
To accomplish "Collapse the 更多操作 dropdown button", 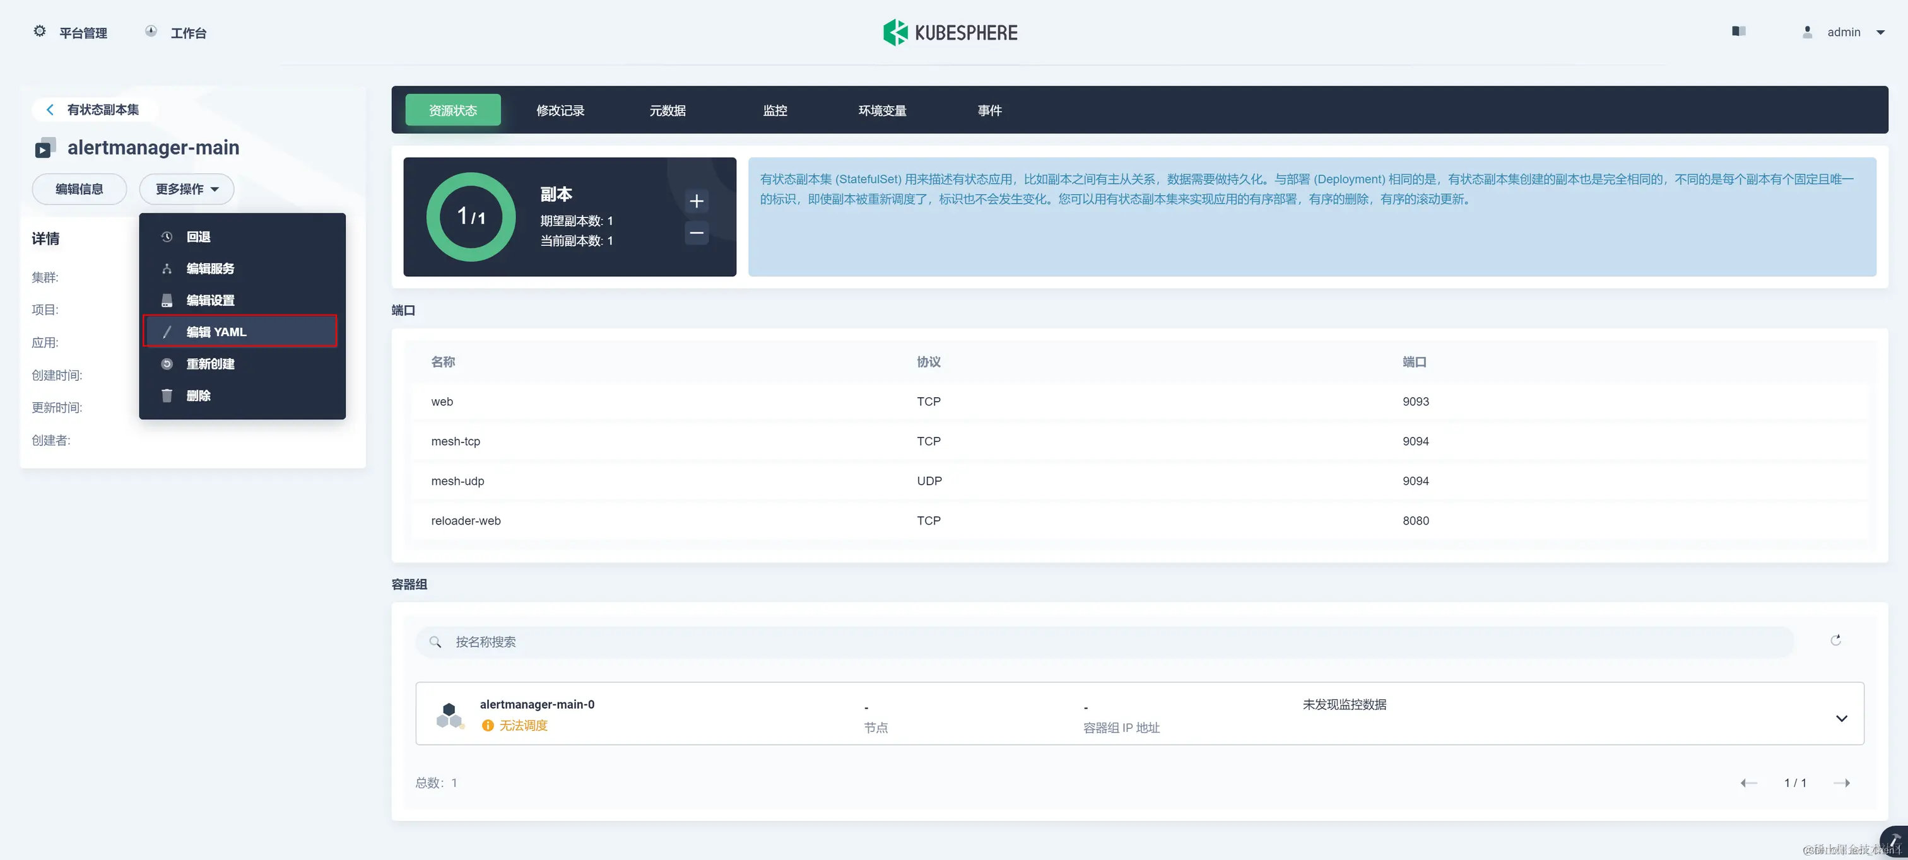I will click(187, 190).
